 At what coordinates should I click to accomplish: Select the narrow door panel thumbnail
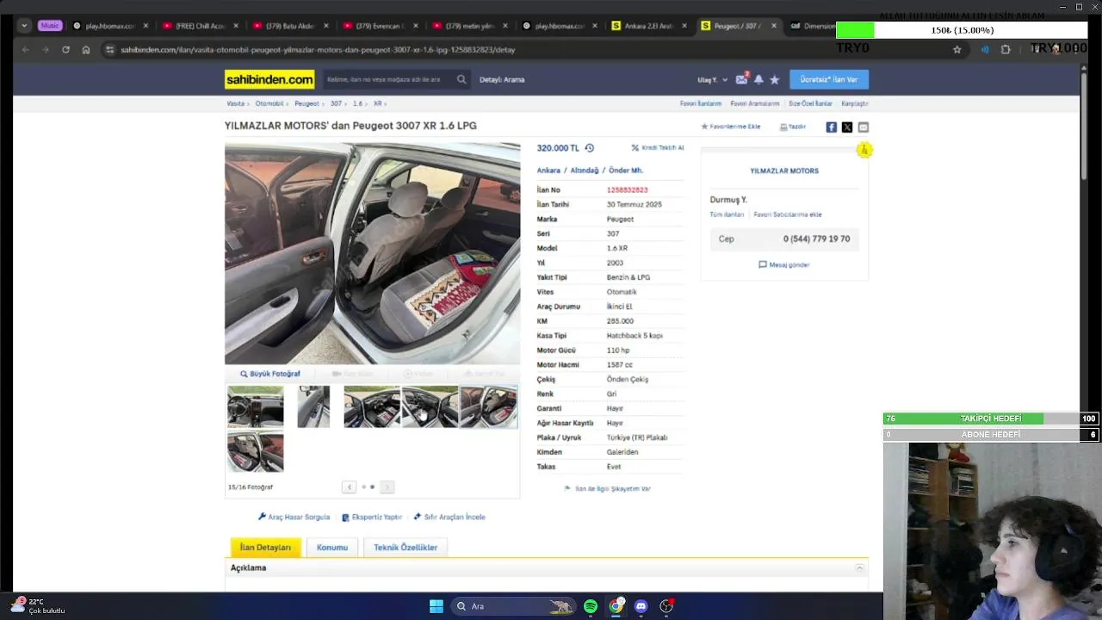(313, 406)
